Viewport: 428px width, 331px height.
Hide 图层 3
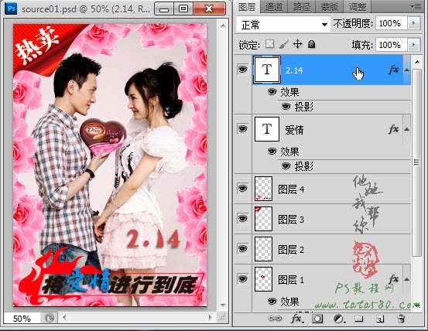coord(242,218)
